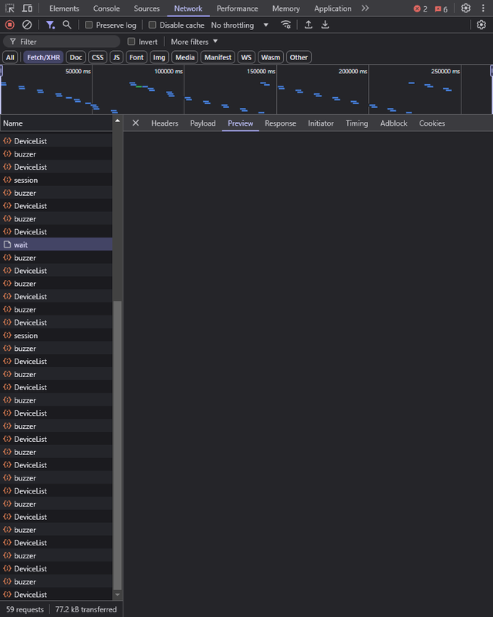Switch to the Console panel
The height and width of the screenshot is (617, 493).
click(x=106, y=8)
